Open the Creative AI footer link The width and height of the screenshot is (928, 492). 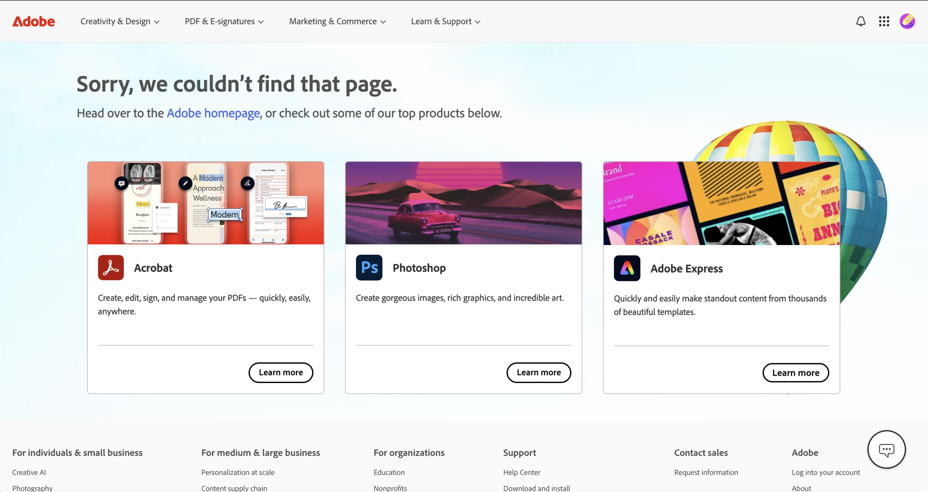point(29,472)
